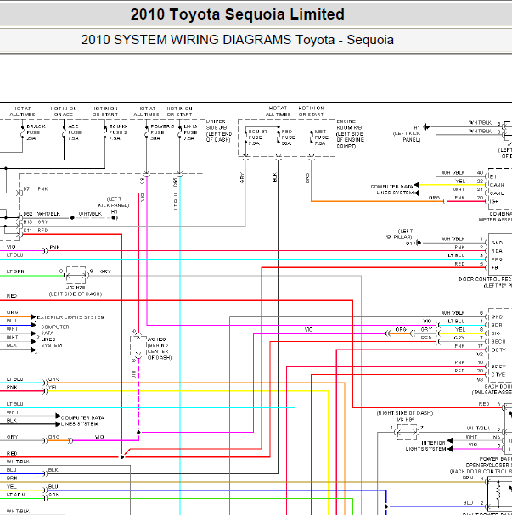The image size is (512, 515).
Task: Select the MET FUSE 7.5A label
Action: (x=321, y=137)
